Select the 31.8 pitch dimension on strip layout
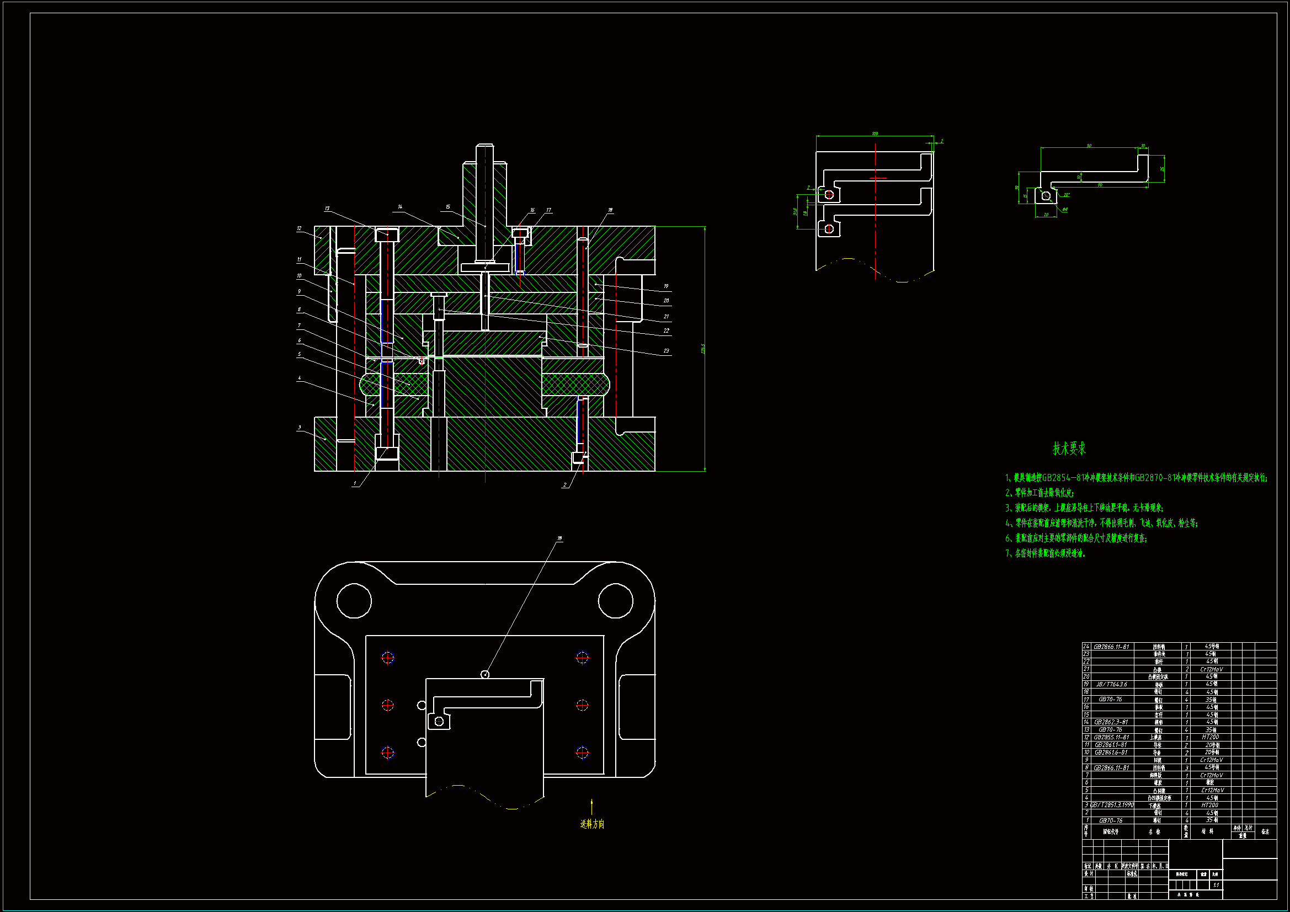This screenshot has height=912, width=1290. 795,211
